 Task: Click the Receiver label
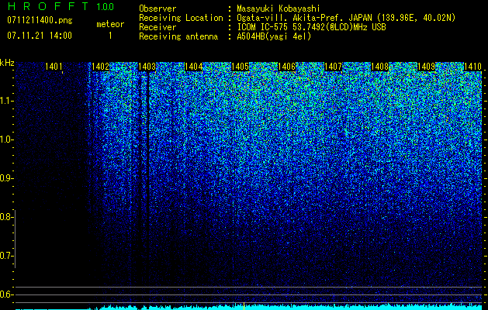(x=157, y=27)
